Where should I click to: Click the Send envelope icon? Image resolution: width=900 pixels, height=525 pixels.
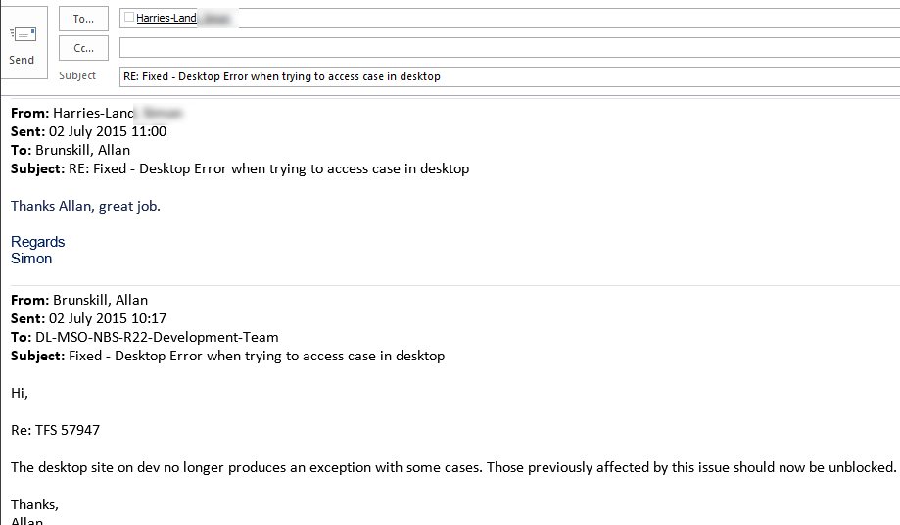click(22, 35)
